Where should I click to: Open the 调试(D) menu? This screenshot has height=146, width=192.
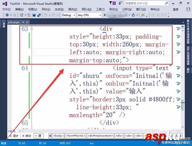[73, 9]
